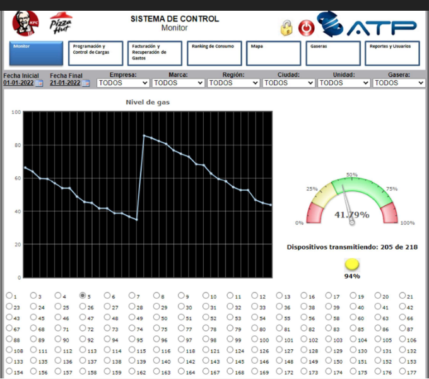Select radio button number 1

[9, 296]
